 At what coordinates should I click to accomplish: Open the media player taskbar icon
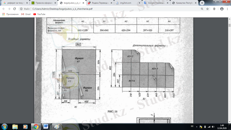[25, 127]
